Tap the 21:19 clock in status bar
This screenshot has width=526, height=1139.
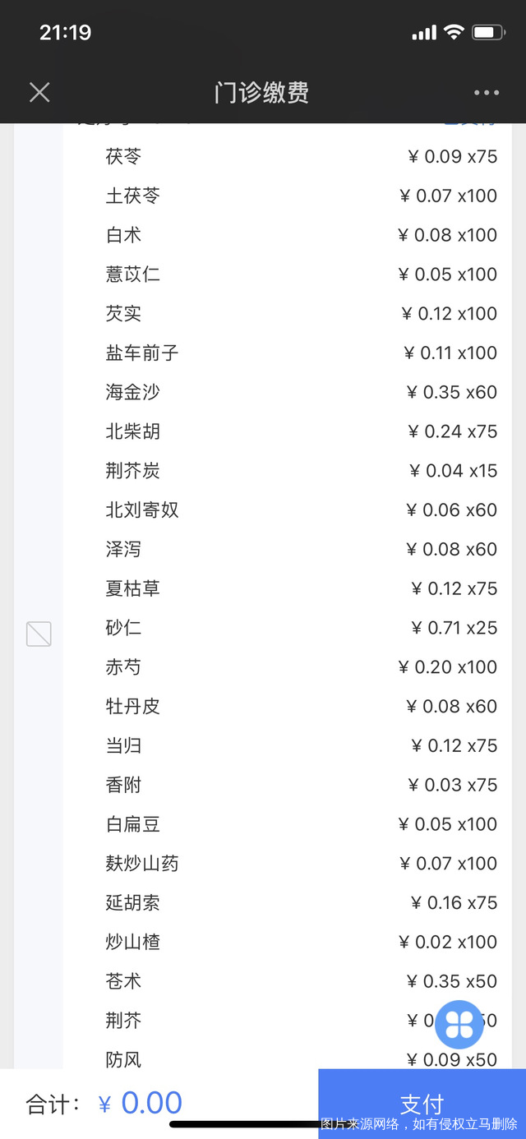[x=65, y=33]
